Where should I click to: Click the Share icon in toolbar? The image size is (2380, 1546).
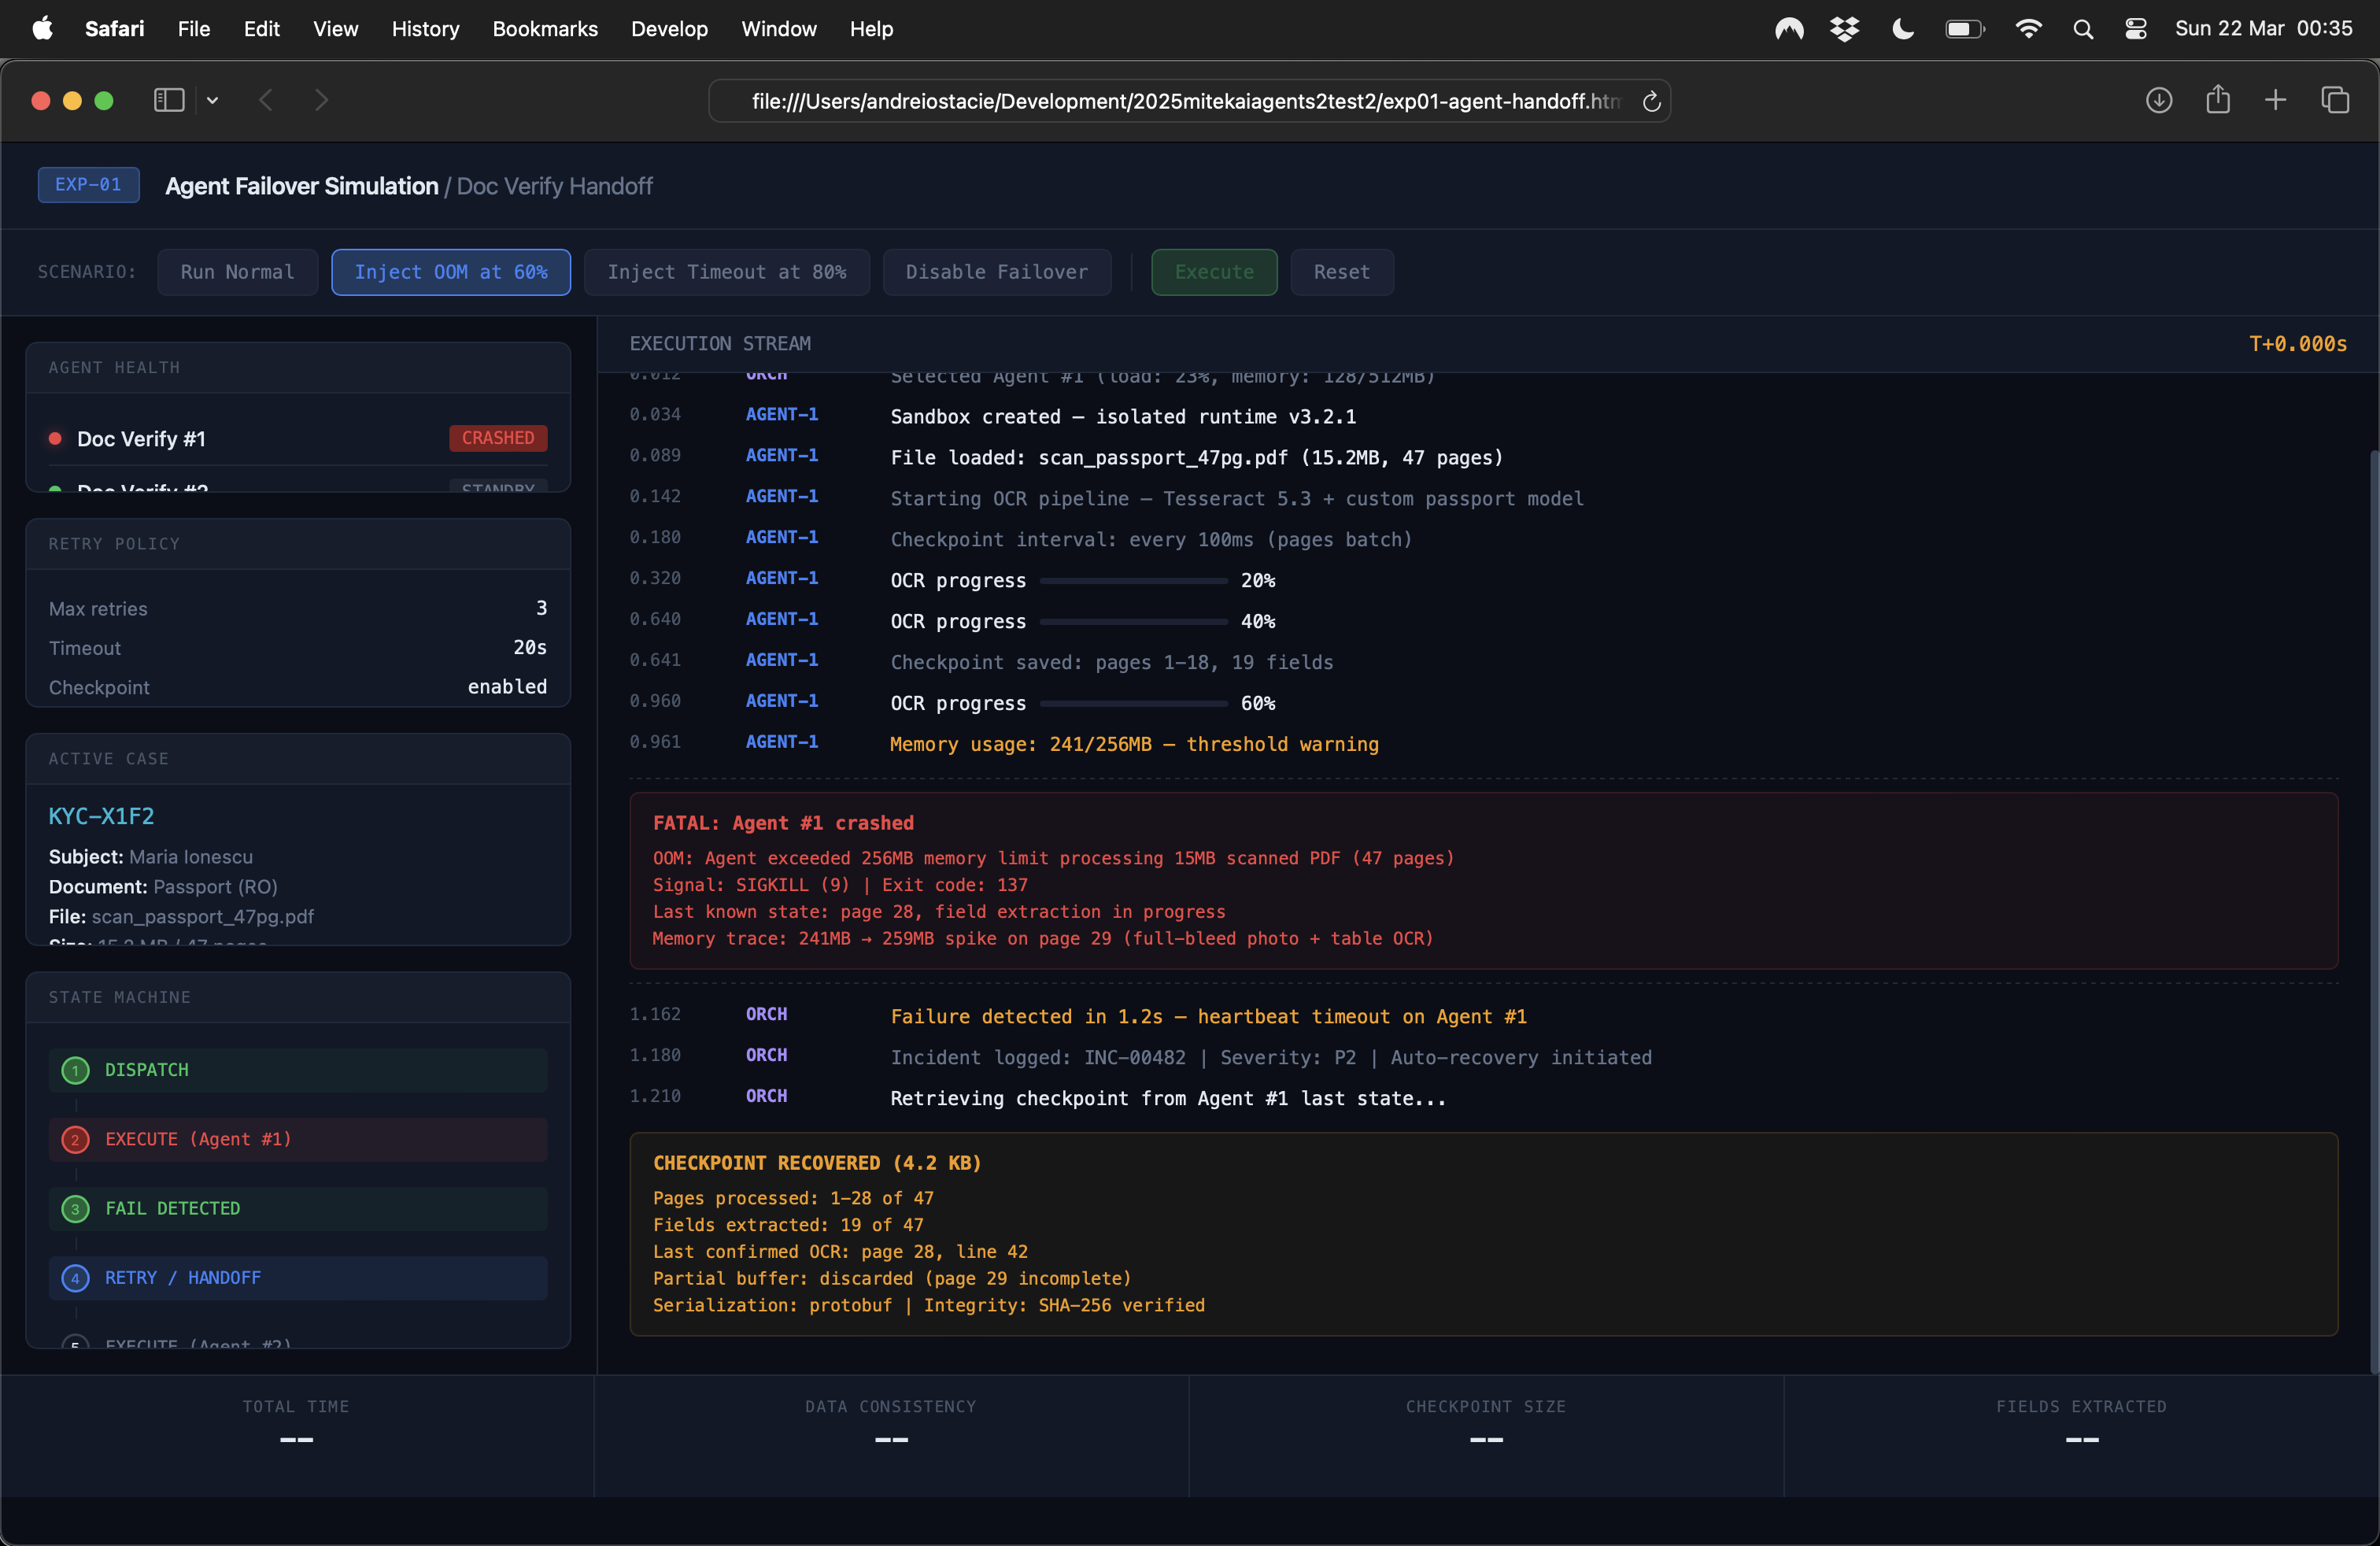(2217, 100)
